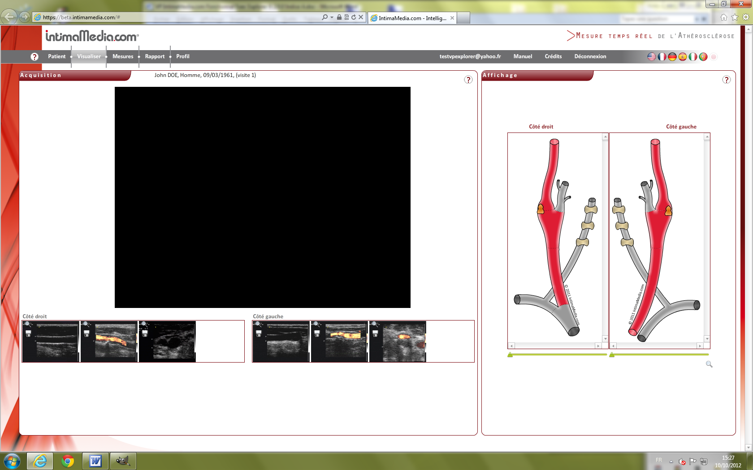Choose the Portuguese flag icon
Image resolution: width=753 pixels, height=470 pixels.
pos(703,57)
